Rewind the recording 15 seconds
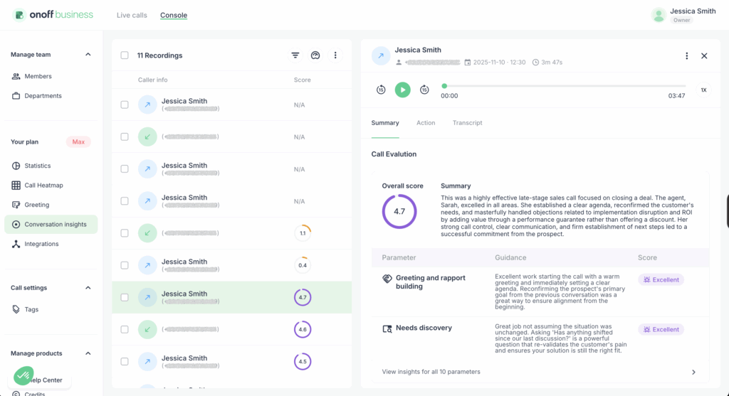The width and height of the screenshot is (729, 396). 381,90
